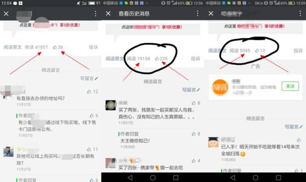The width and height of the screenshot is (306, 182).
Task: Click the read count 阅读 19154
Action: coord(138,59)
